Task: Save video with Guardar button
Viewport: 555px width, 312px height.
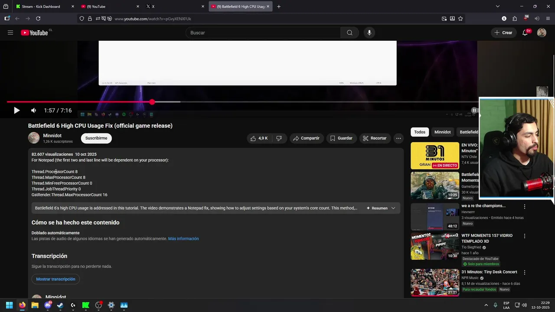Action: tap(341, 138)
